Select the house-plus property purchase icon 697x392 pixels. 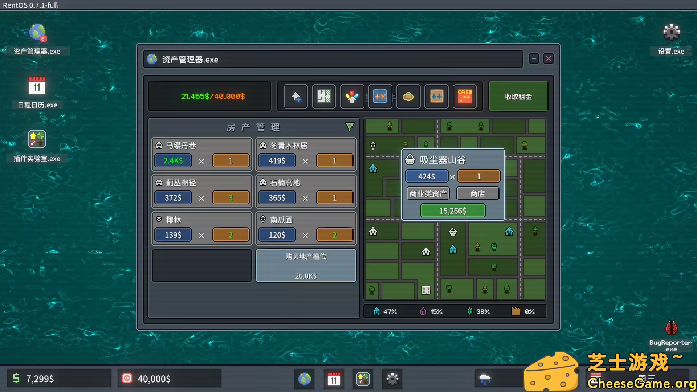[x=295, y=96]
